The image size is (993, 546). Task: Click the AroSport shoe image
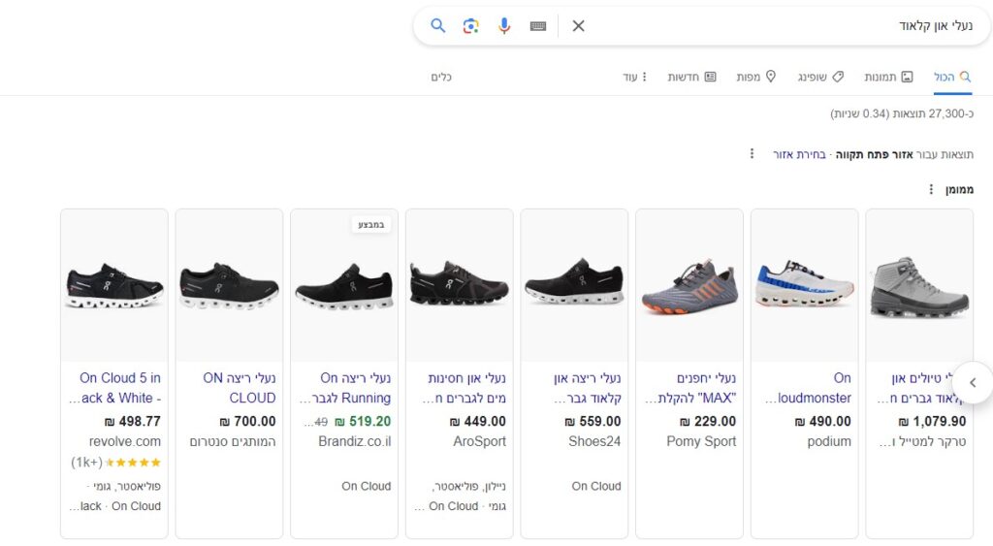(x=460, y=286)
